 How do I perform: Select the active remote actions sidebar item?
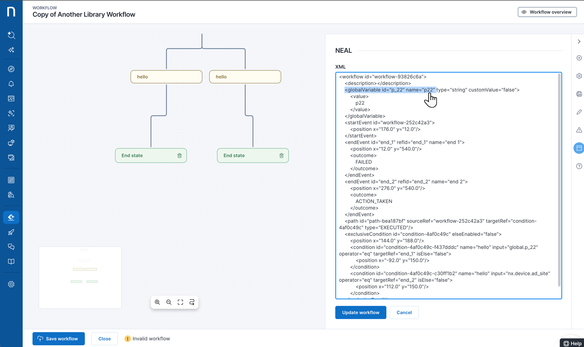click(11, 217)
